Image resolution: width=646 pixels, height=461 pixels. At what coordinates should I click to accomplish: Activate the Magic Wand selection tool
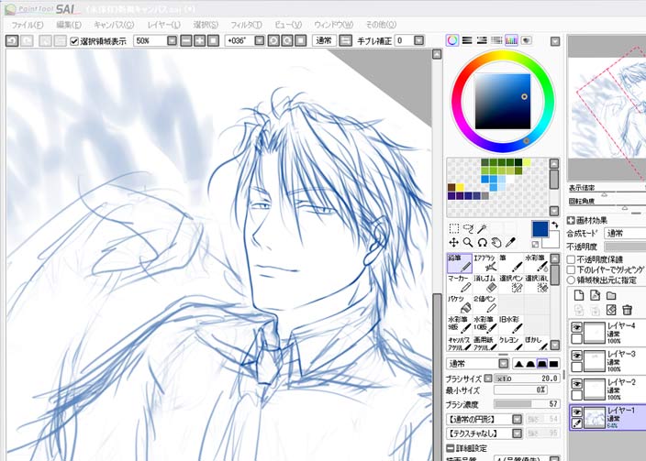483,228
